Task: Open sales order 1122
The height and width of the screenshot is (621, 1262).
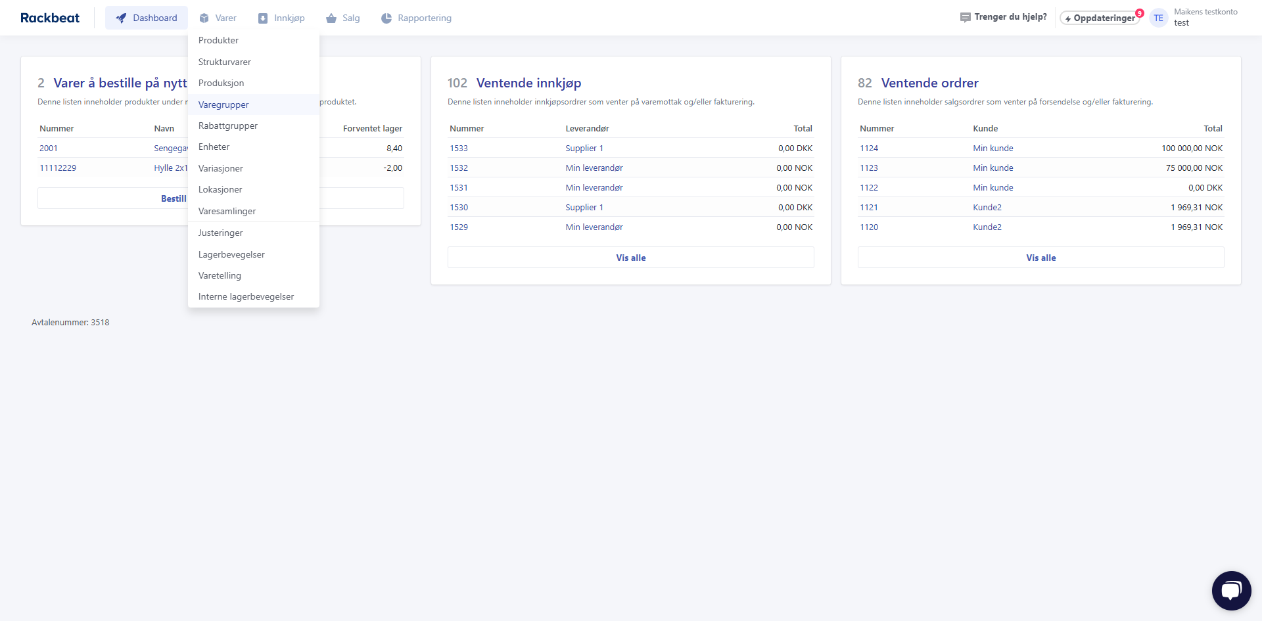Action: tap(869, 188)
